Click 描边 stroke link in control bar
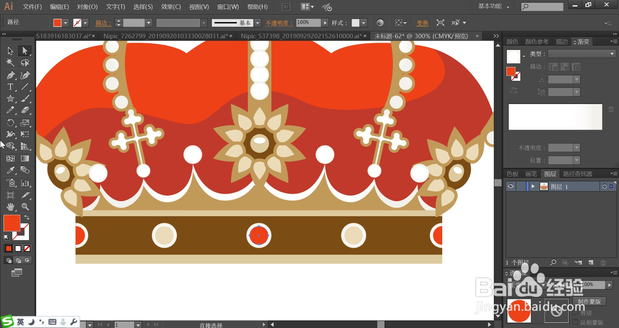Image resolution: width=619 pixels, height=328 pixels. [103, 23]
